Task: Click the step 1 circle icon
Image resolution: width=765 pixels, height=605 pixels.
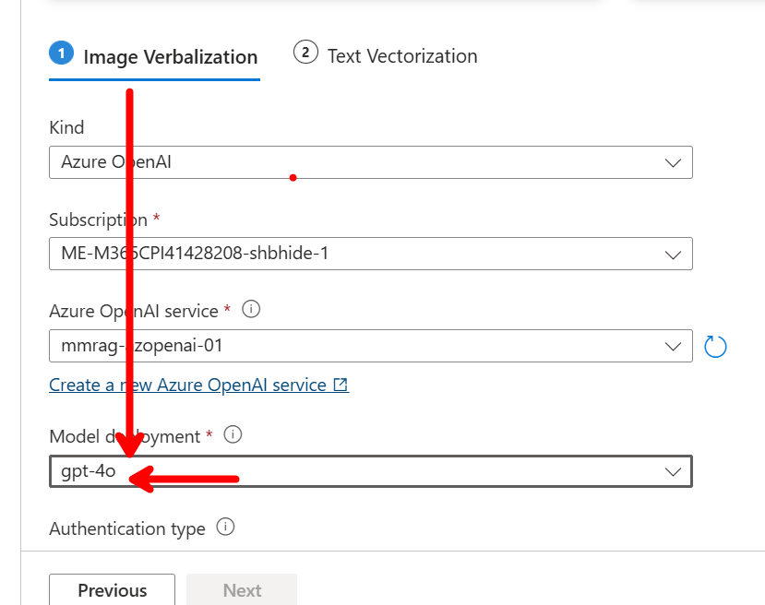Action: [x=62, y=53]
